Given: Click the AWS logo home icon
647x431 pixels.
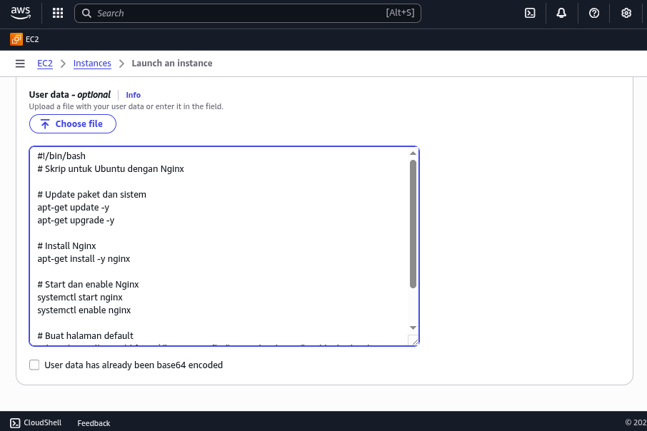Looking at the screenshot, I should (x=21, y=13).
